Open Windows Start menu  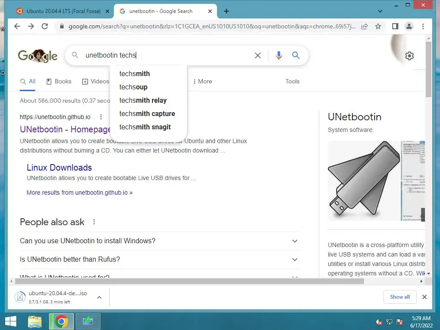[x=11, y=321]
